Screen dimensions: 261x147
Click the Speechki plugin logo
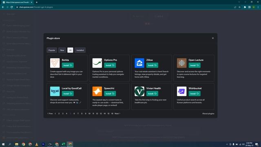point(97,91)
